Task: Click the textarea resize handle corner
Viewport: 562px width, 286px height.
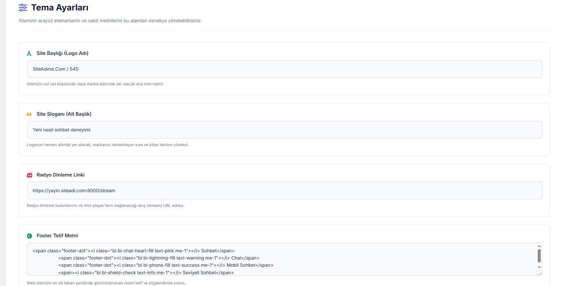Action: click(x=539, y=273)
